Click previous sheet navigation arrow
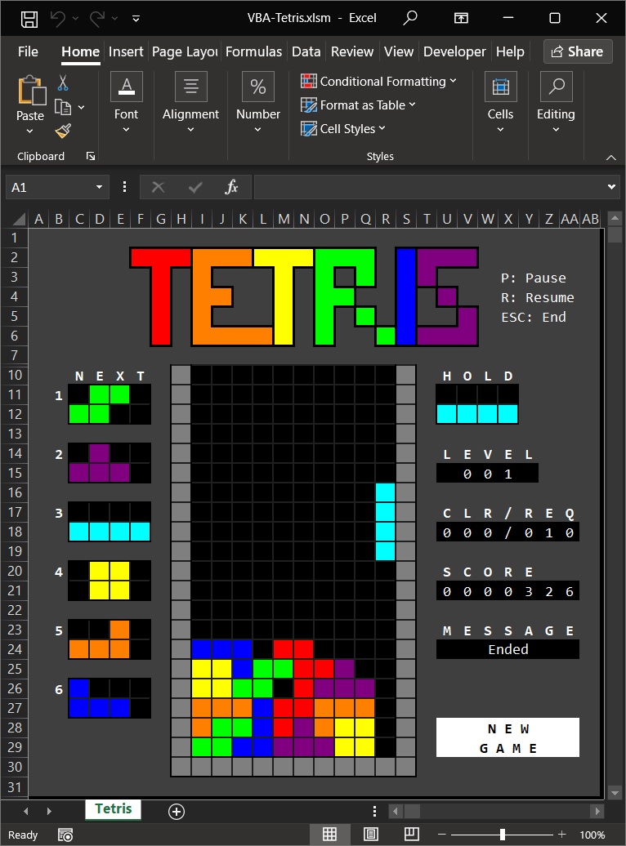The width and height of the screenshot is (626, 846). click(x=25, y=811)
